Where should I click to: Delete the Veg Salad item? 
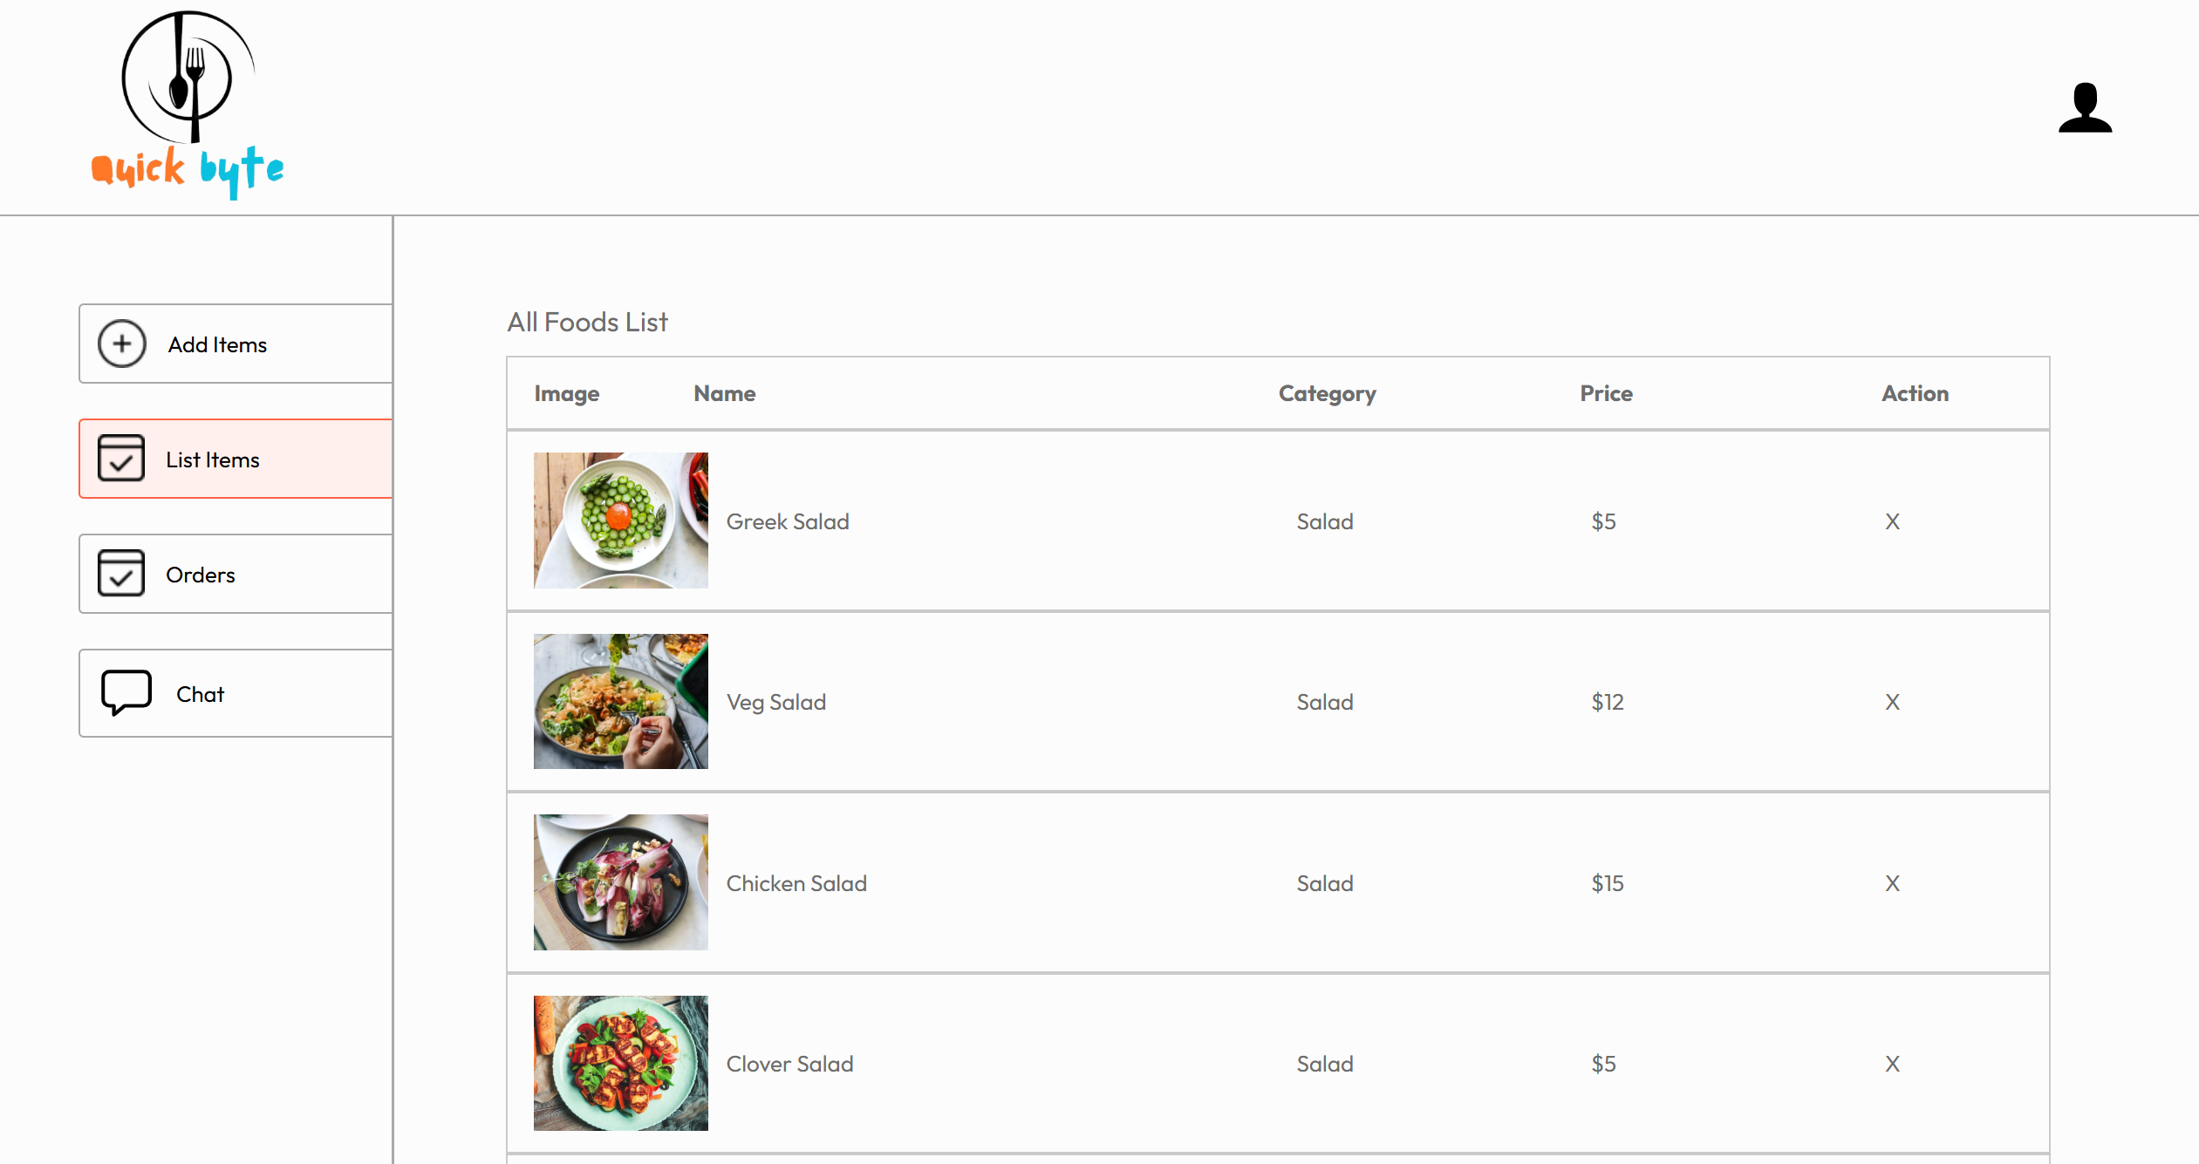coord(1892,702)
